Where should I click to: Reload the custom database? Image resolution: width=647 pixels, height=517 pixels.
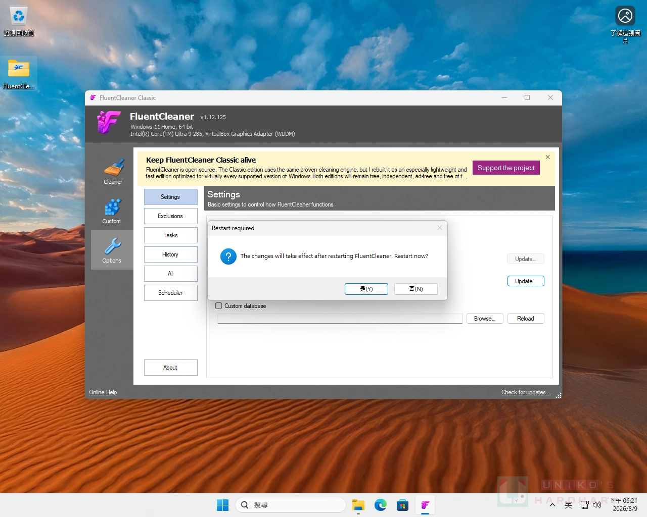(x=526, y=319)
